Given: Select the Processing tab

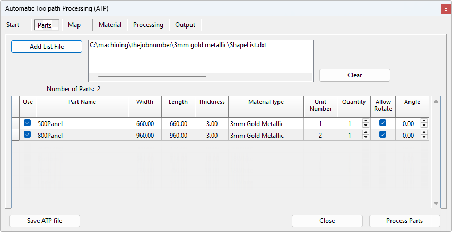Looking at the screenshot, I should click(148, 25).
